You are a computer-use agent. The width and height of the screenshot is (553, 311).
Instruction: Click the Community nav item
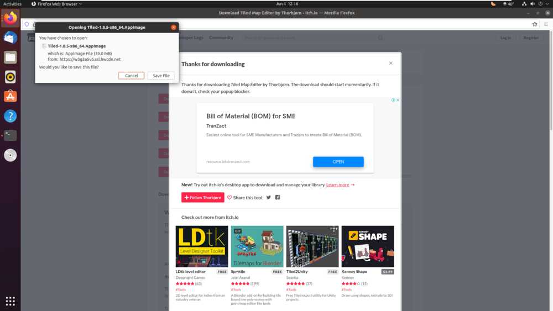(x=221, y=38)
